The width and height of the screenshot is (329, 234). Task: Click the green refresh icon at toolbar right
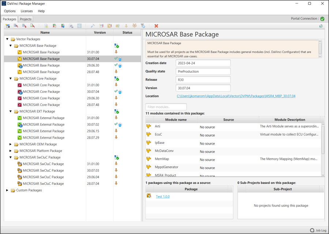point(321,26)
